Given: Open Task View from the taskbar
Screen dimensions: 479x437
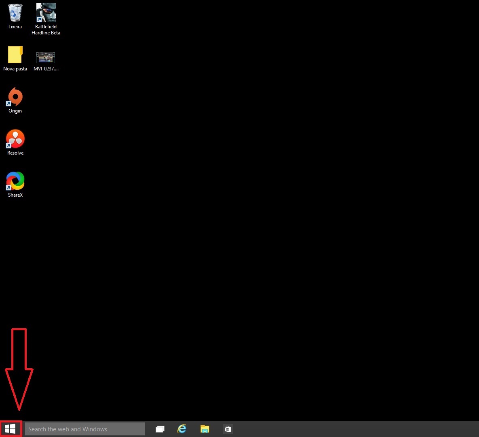Looking at the screenshot, I should (160, 429).
